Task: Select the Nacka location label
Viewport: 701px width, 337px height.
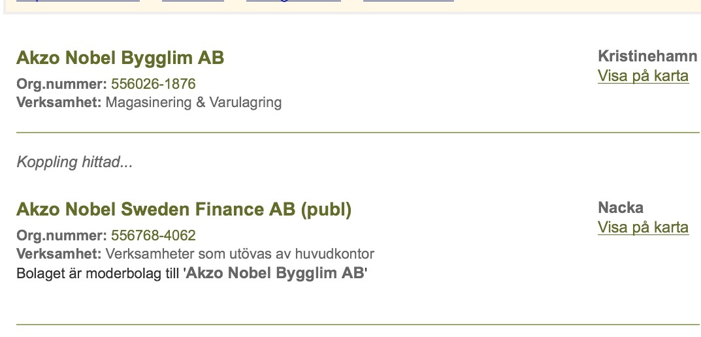Action: tap(621, 208)
